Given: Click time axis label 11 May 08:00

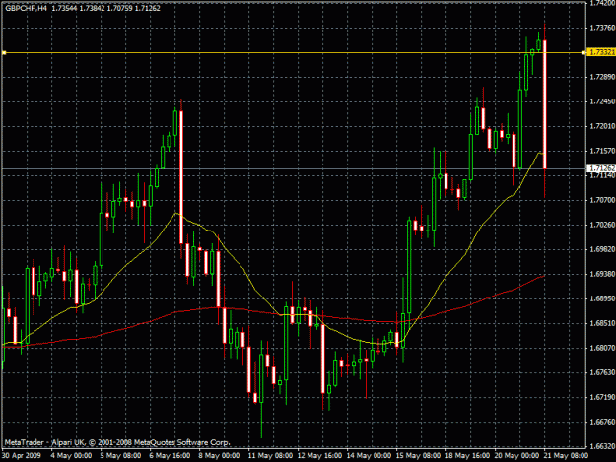Looking at the screenshot, I should 270,456.
